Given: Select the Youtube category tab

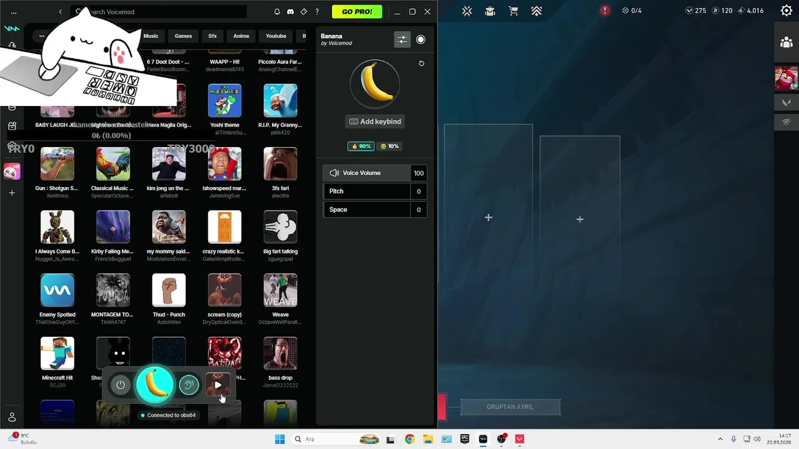Looking at the screenshot, I should [276, 36].
